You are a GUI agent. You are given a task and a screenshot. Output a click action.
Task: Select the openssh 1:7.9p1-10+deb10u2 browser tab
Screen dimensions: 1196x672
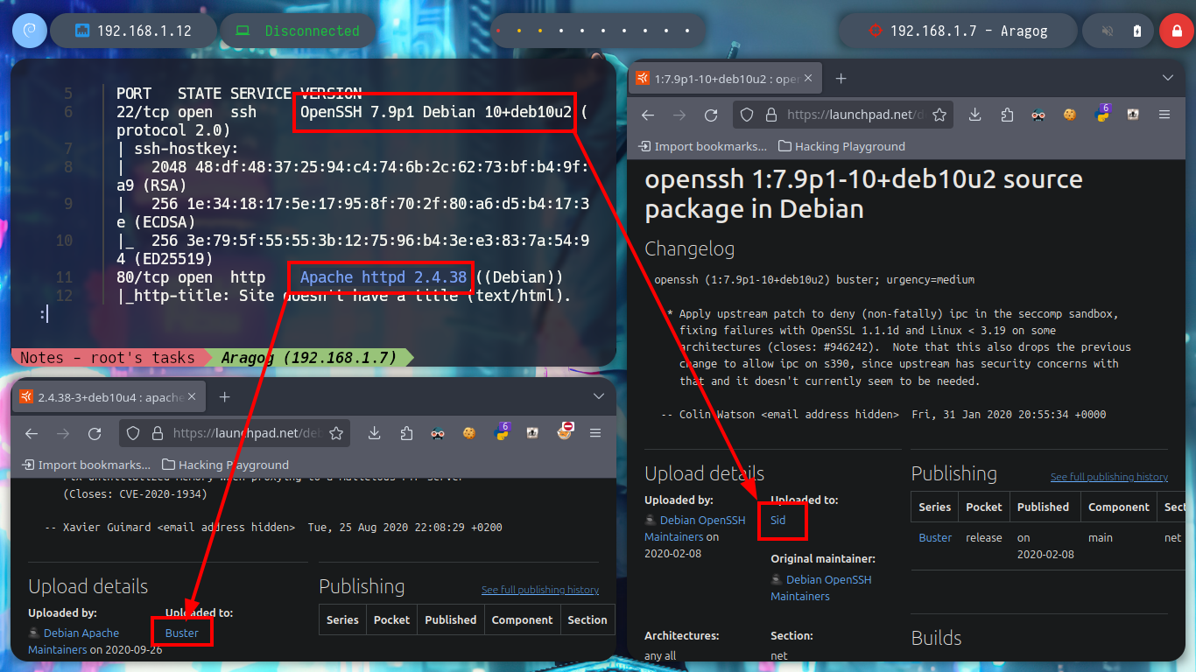click(727, 79)
